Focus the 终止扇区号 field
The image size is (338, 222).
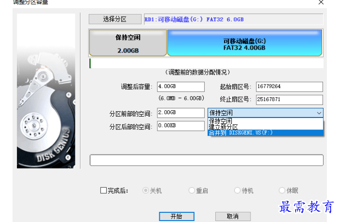click(x=289, y=100)
